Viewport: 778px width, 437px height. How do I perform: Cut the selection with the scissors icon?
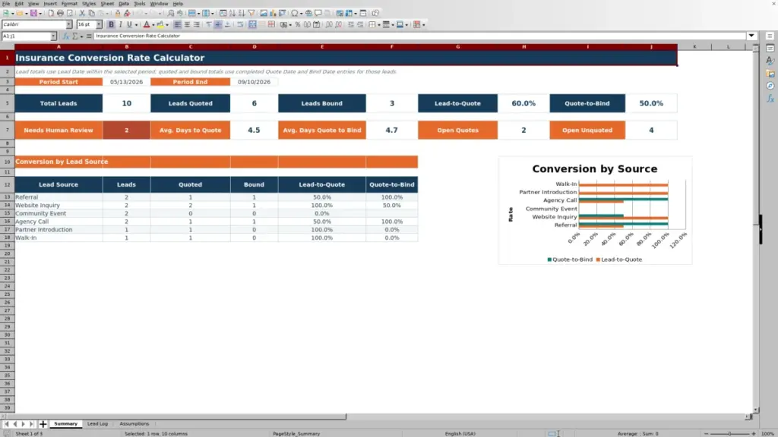click(x=82, y=13)
